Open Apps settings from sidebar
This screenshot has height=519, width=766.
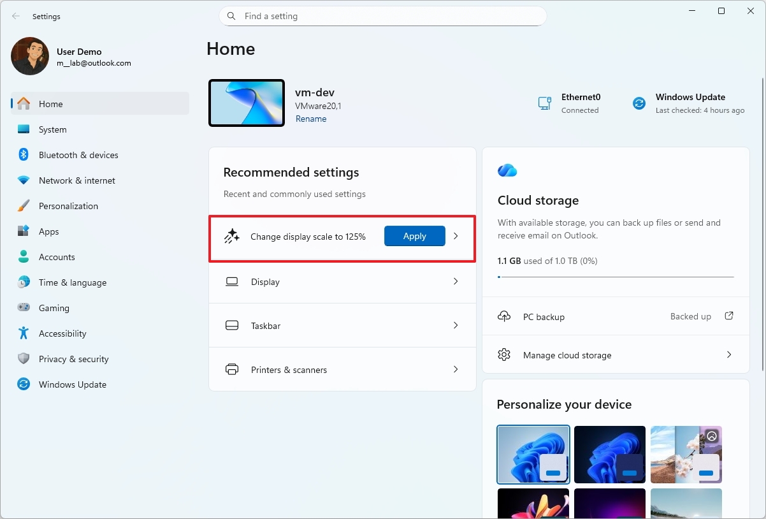click(x=24, y=231)
